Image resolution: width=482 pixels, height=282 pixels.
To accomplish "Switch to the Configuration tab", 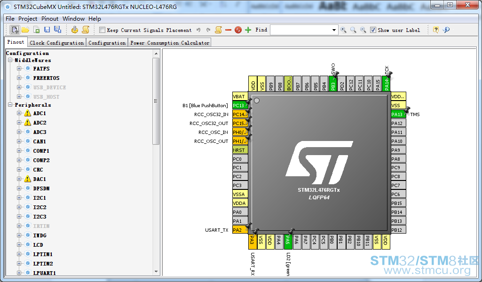I will (x=107, y=43).
